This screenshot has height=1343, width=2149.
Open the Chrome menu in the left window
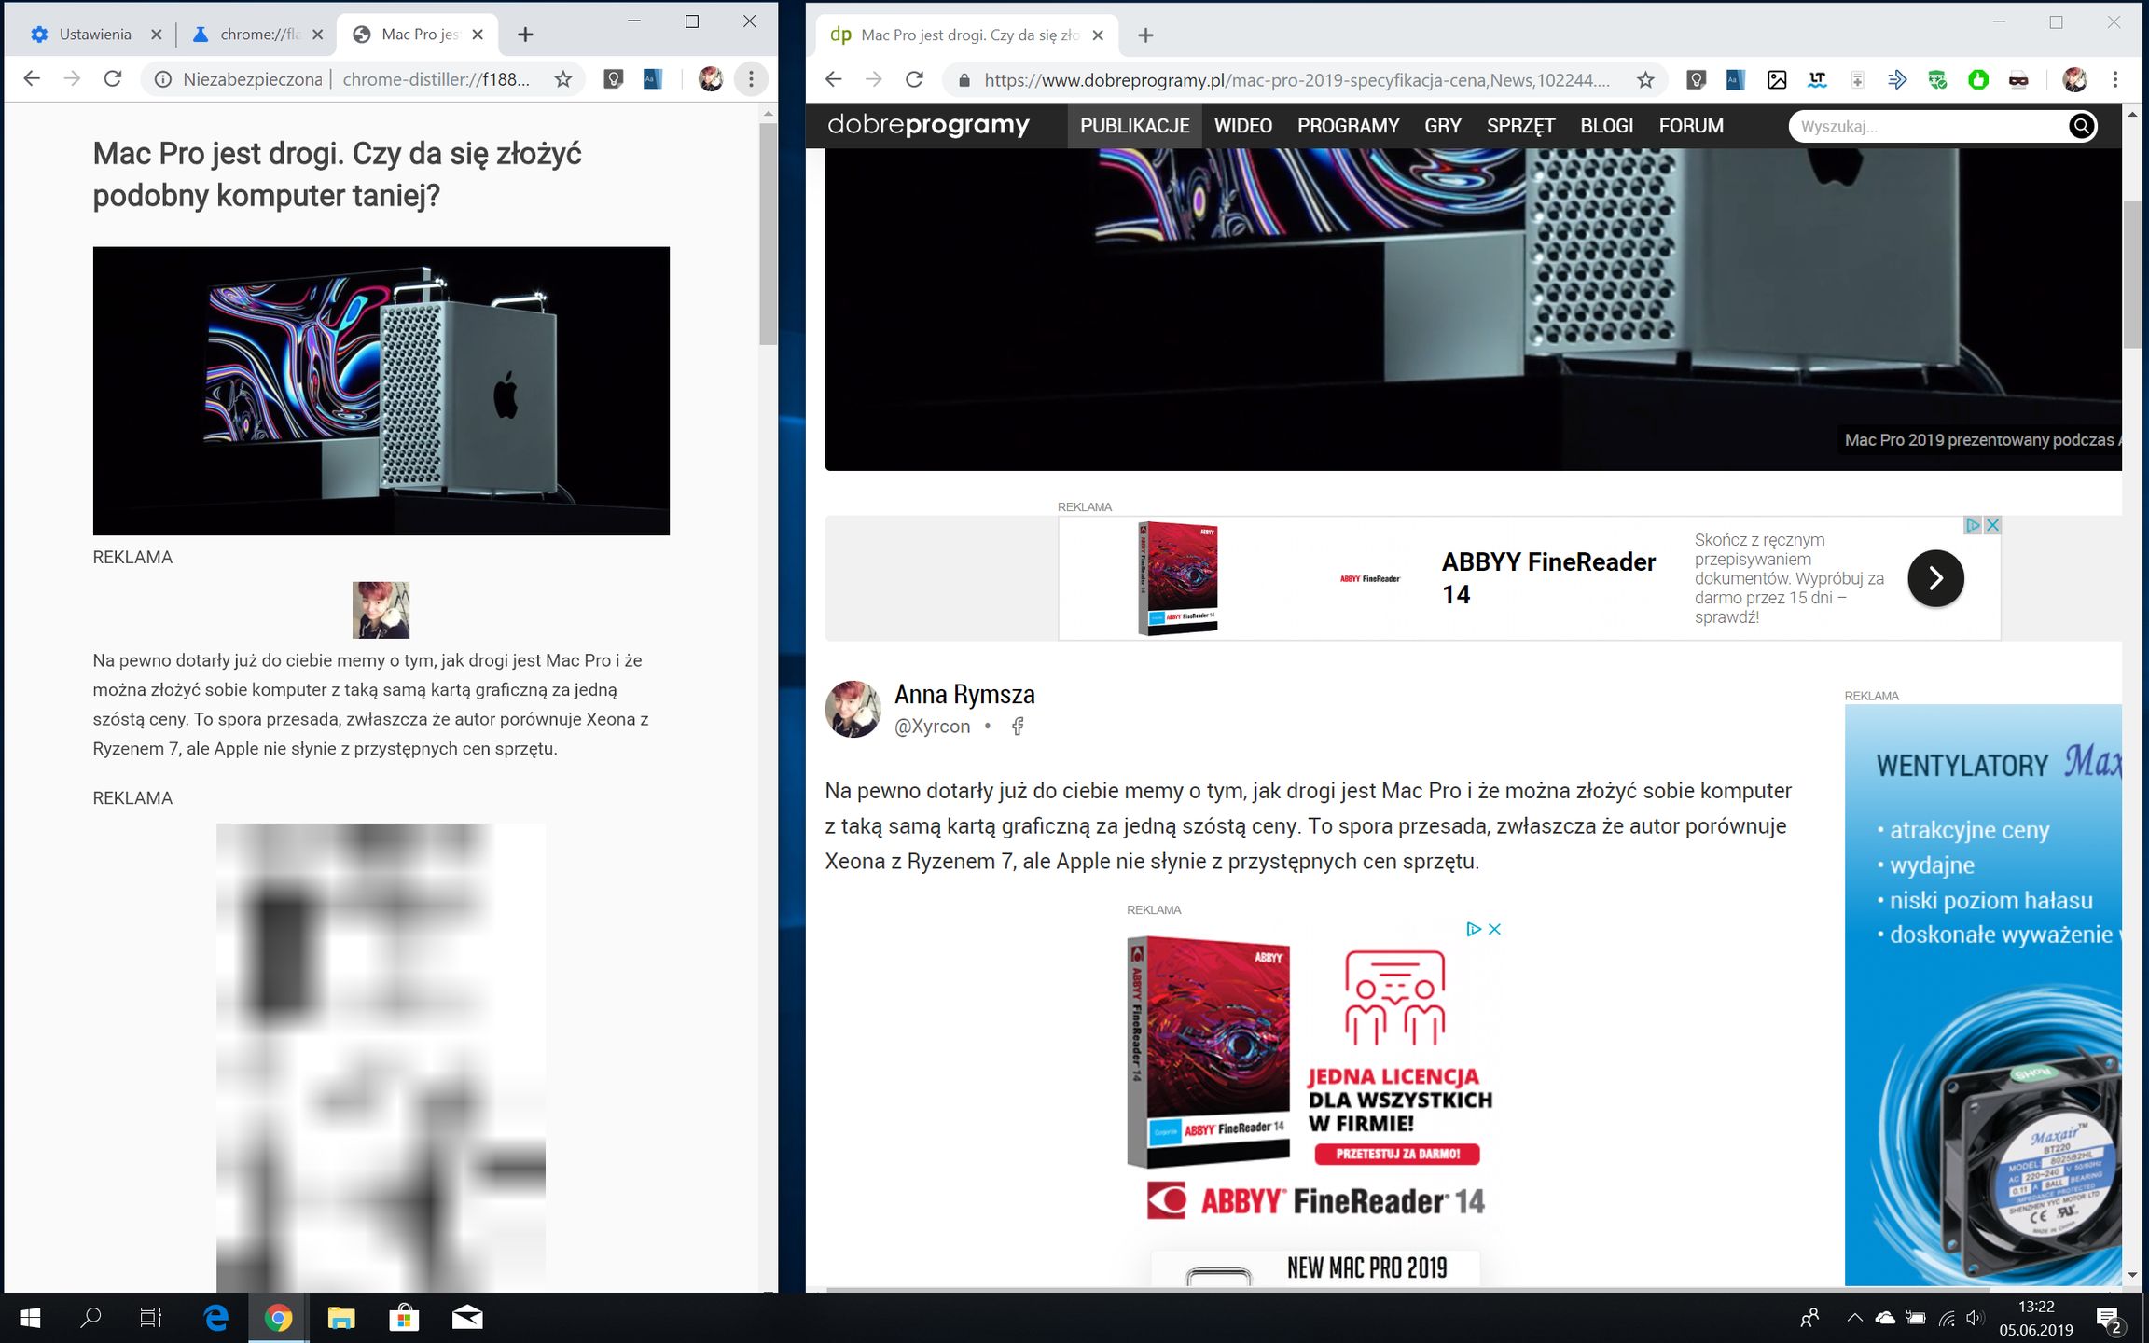pyautogui.click(x=751, y=79)
